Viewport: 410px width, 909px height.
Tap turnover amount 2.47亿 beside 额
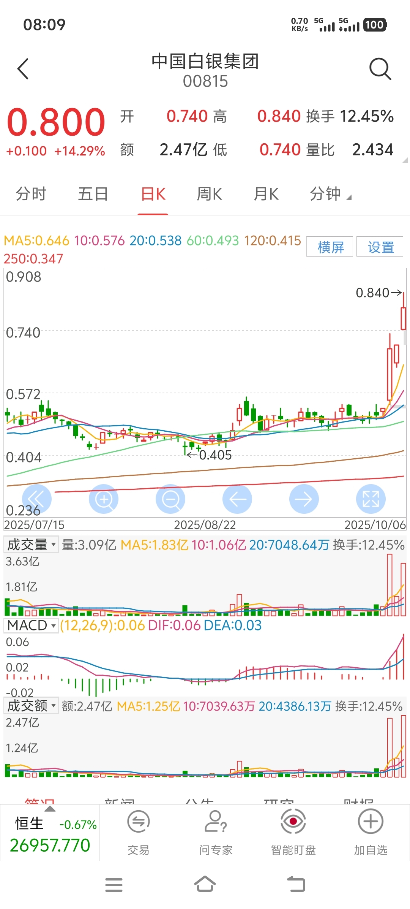click(x=184, y=149)
